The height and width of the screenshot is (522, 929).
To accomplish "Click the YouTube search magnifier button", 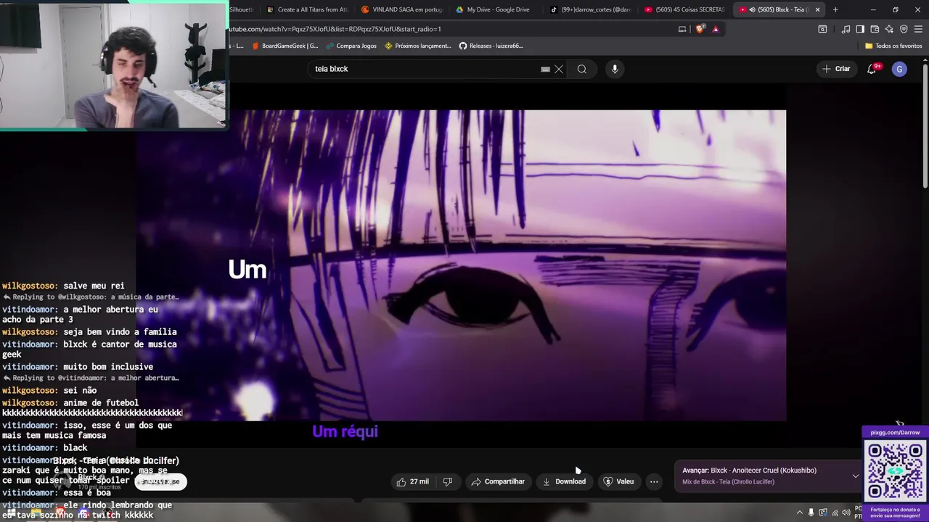I will click(582, 69).
